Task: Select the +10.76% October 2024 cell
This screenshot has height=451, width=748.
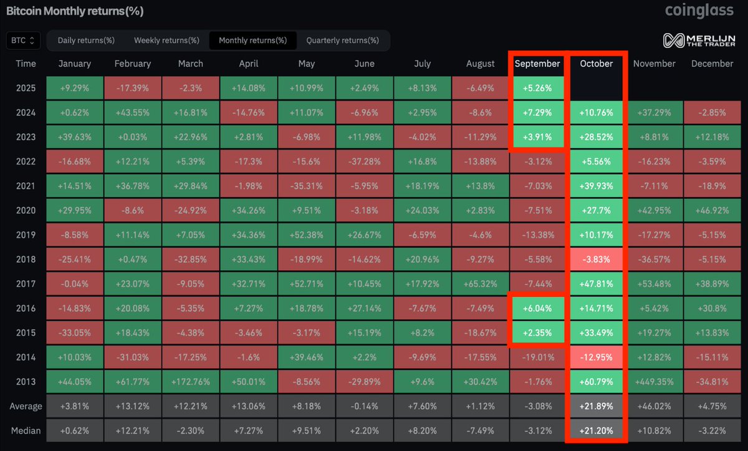Action: tap(596, 112)
